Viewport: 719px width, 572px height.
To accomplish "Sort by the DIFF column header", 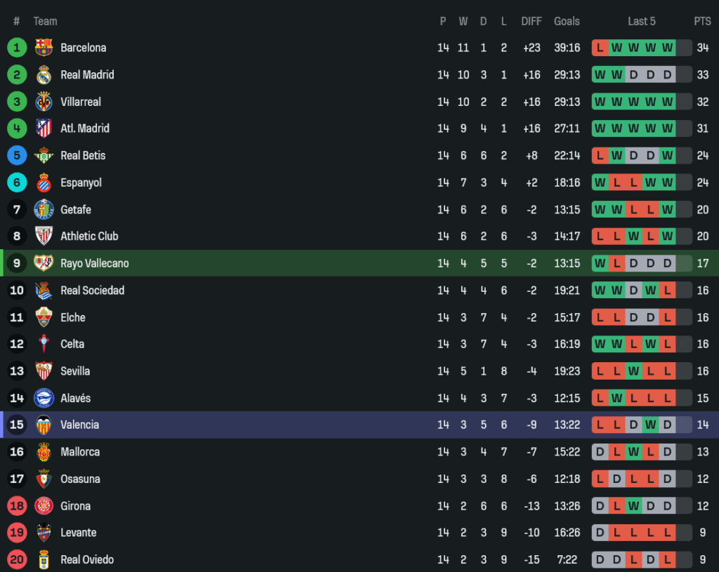I will 532,21.
